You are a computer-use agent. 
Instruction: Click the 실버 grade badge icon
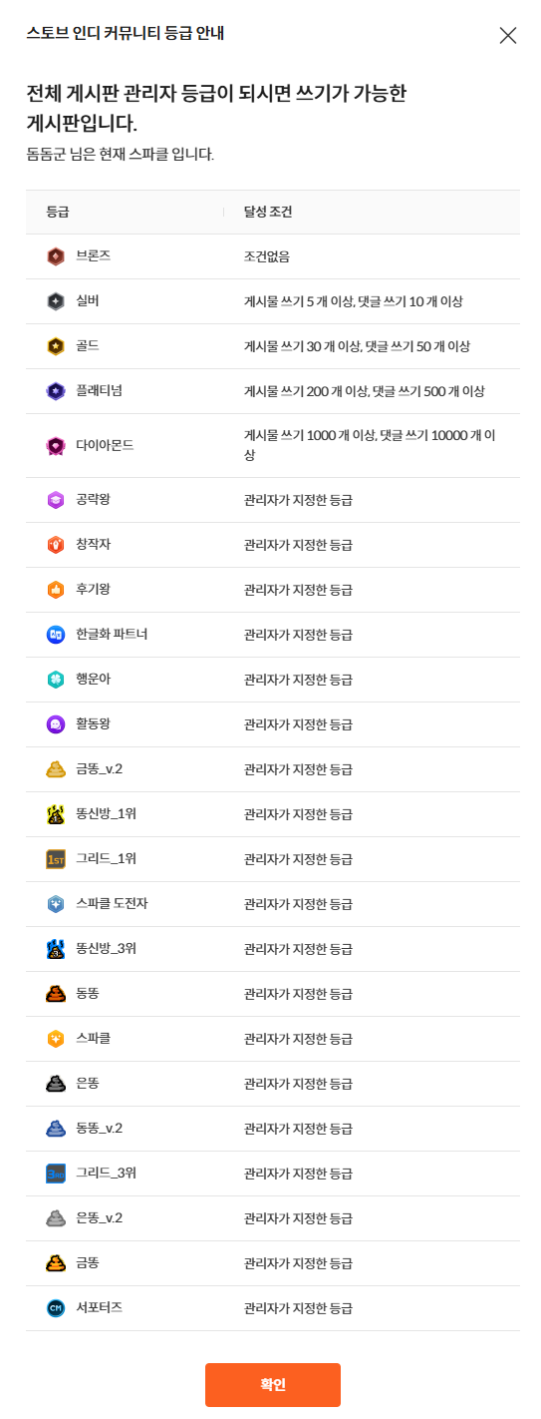[56, 301]
